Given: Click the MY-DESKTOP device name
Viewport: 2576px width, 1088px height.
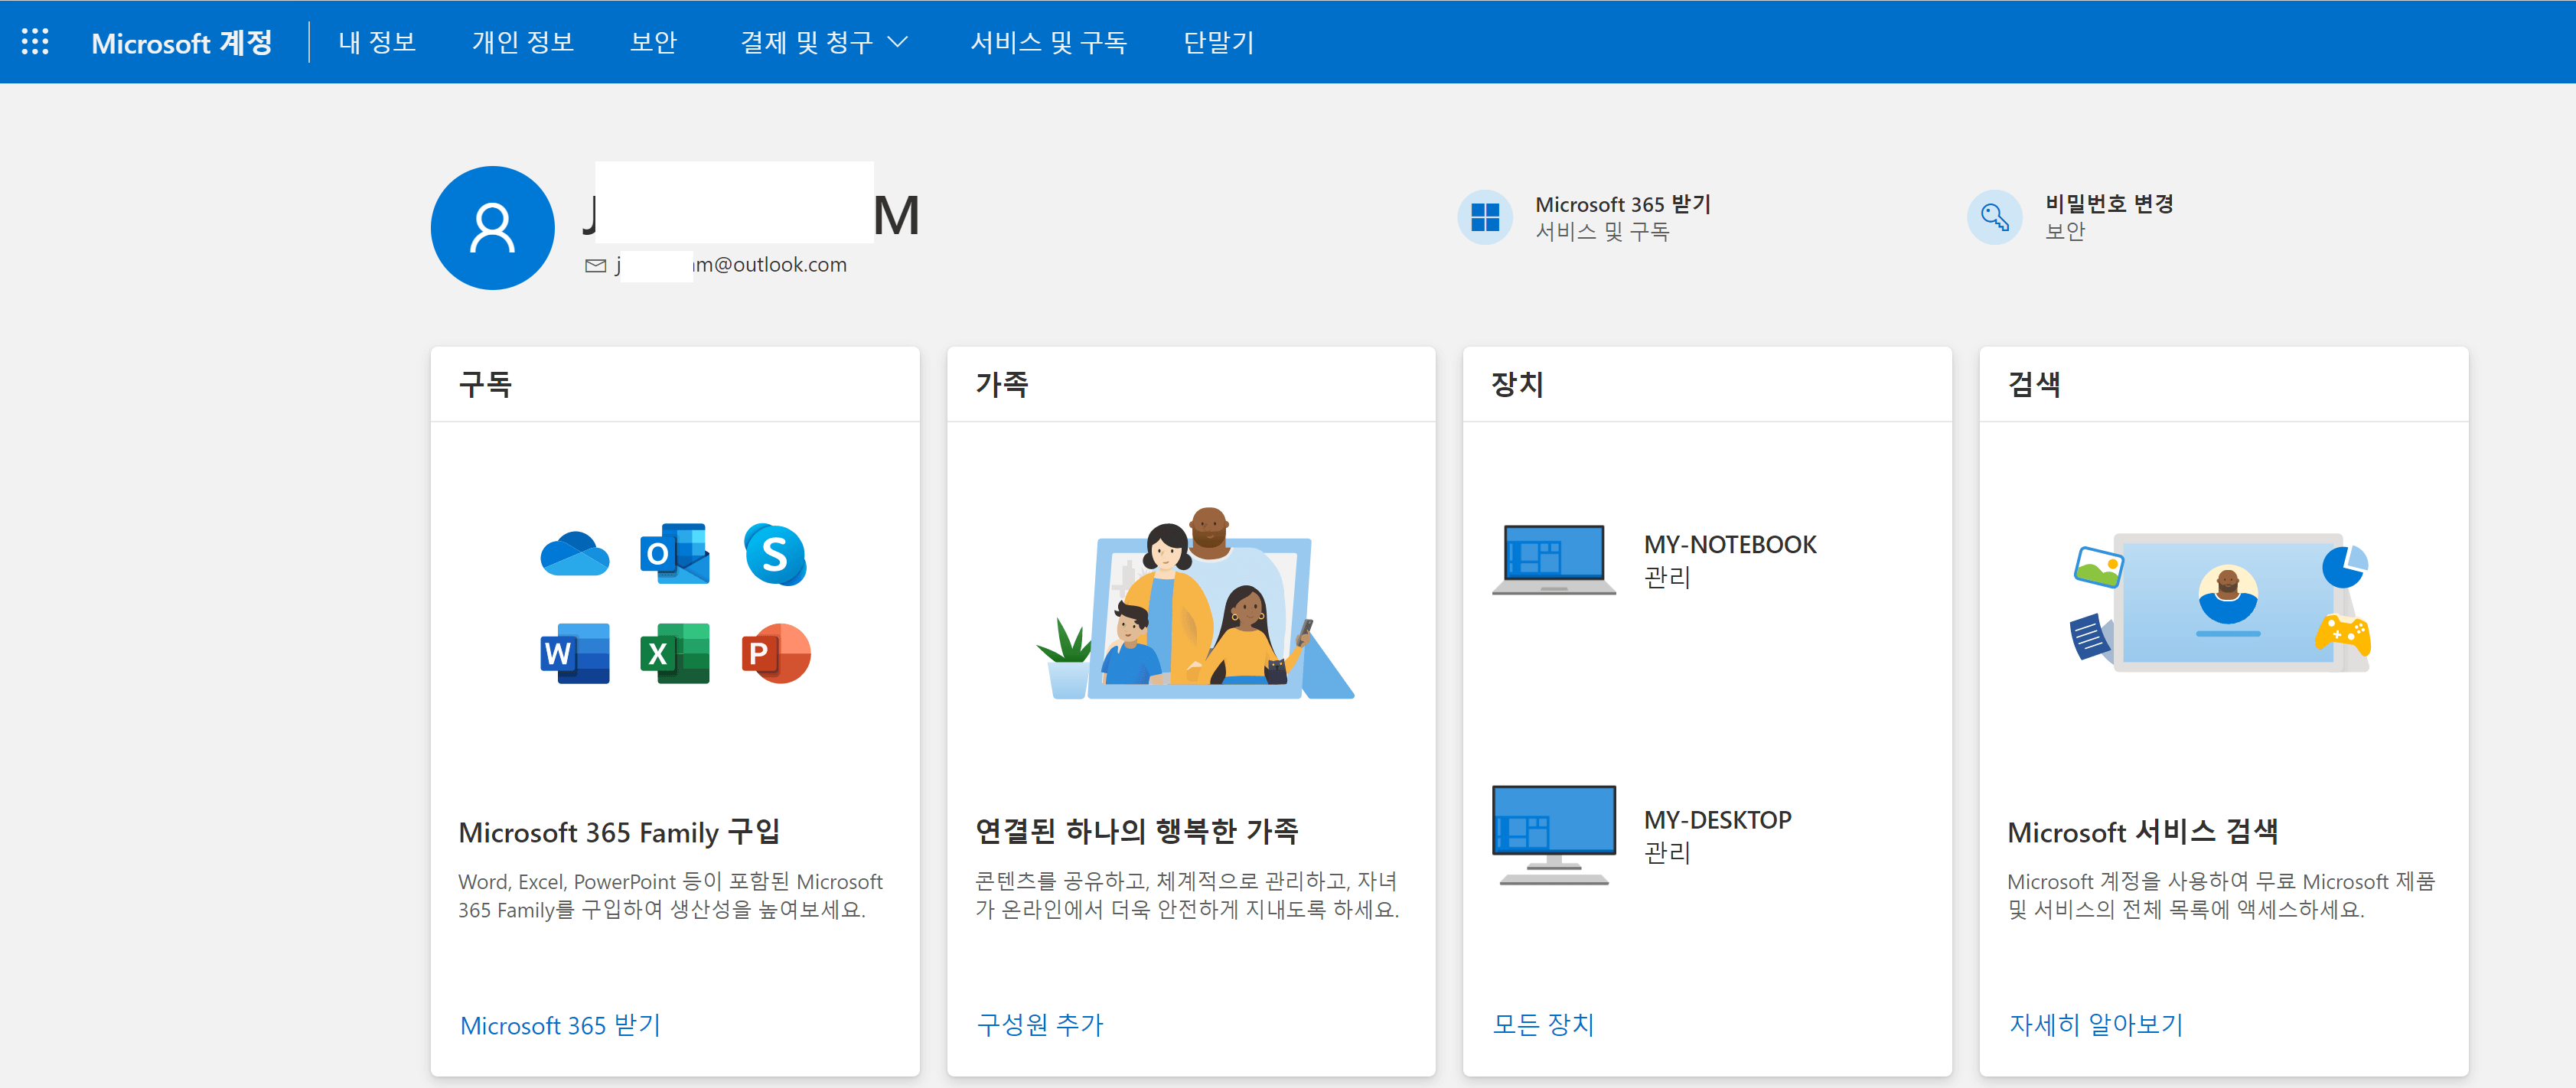Looking at the screenshot, I should click(x=1718, y=820).
